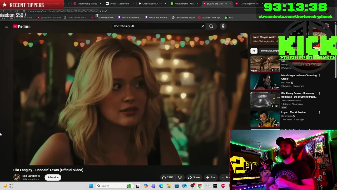Mute the Ella Langley tab audio
This screenshot has width=337, height=190.
point(226,4)
